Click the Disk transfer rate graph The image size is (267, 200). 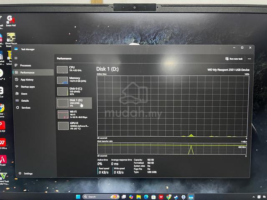tap(172, 149)
